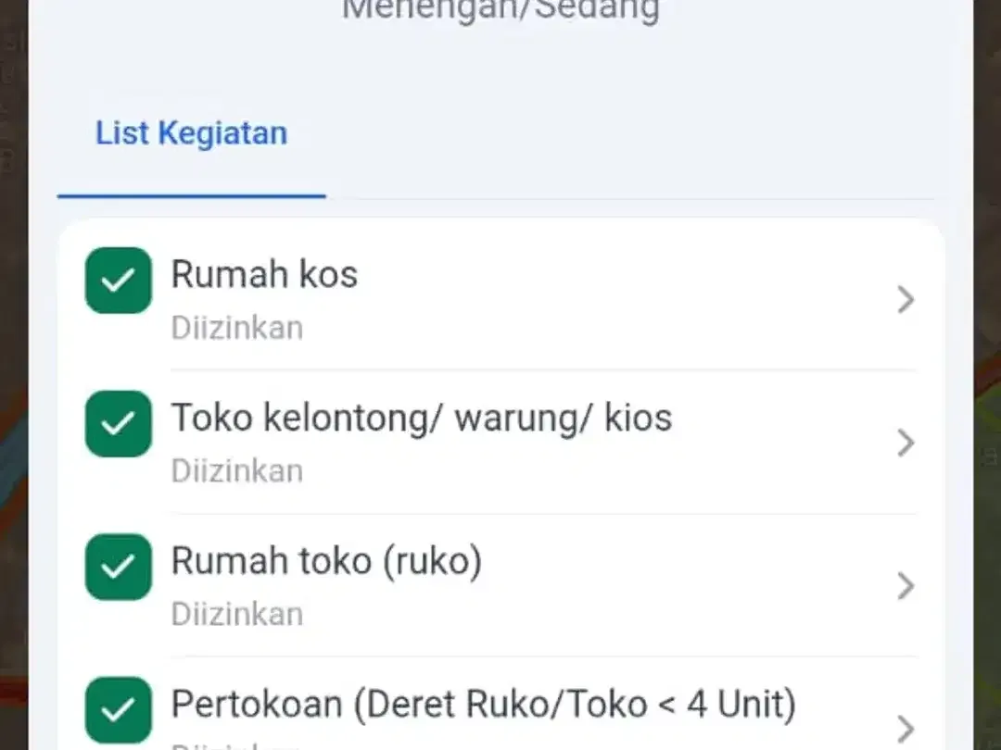Select the Rumah kos activity title
Image resolution: width=1001 pixels, height=750 pixels.
264,274
